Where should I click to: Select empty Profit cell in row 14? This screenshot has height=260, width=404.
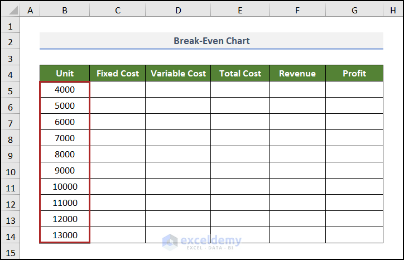354,235
